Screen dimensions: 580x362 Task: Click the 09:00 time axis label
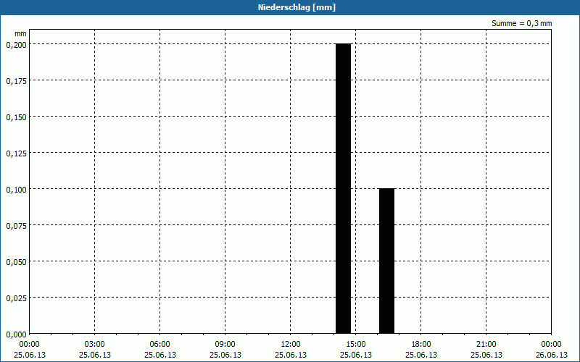[225, 344]
